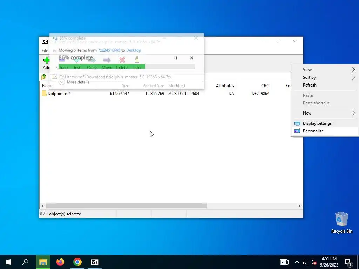This screenshot has width=359, height=269.
Task: Click the Copy toolbar button
Action: click(92, 63)
